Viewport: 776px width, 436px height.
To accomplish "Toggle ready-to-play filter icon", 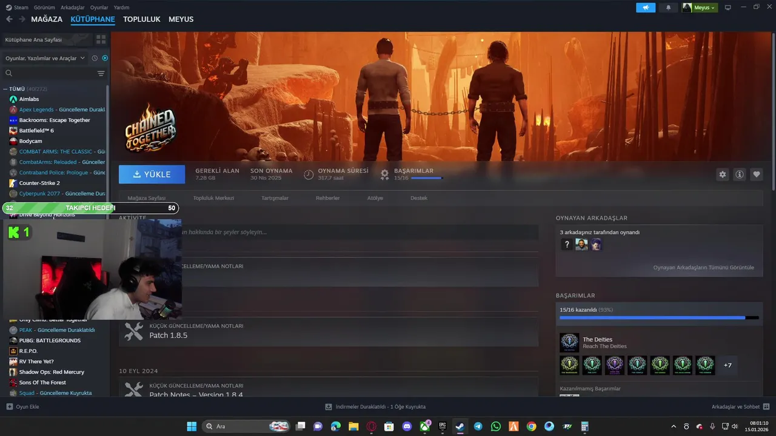I will click(x=105, y=58).
